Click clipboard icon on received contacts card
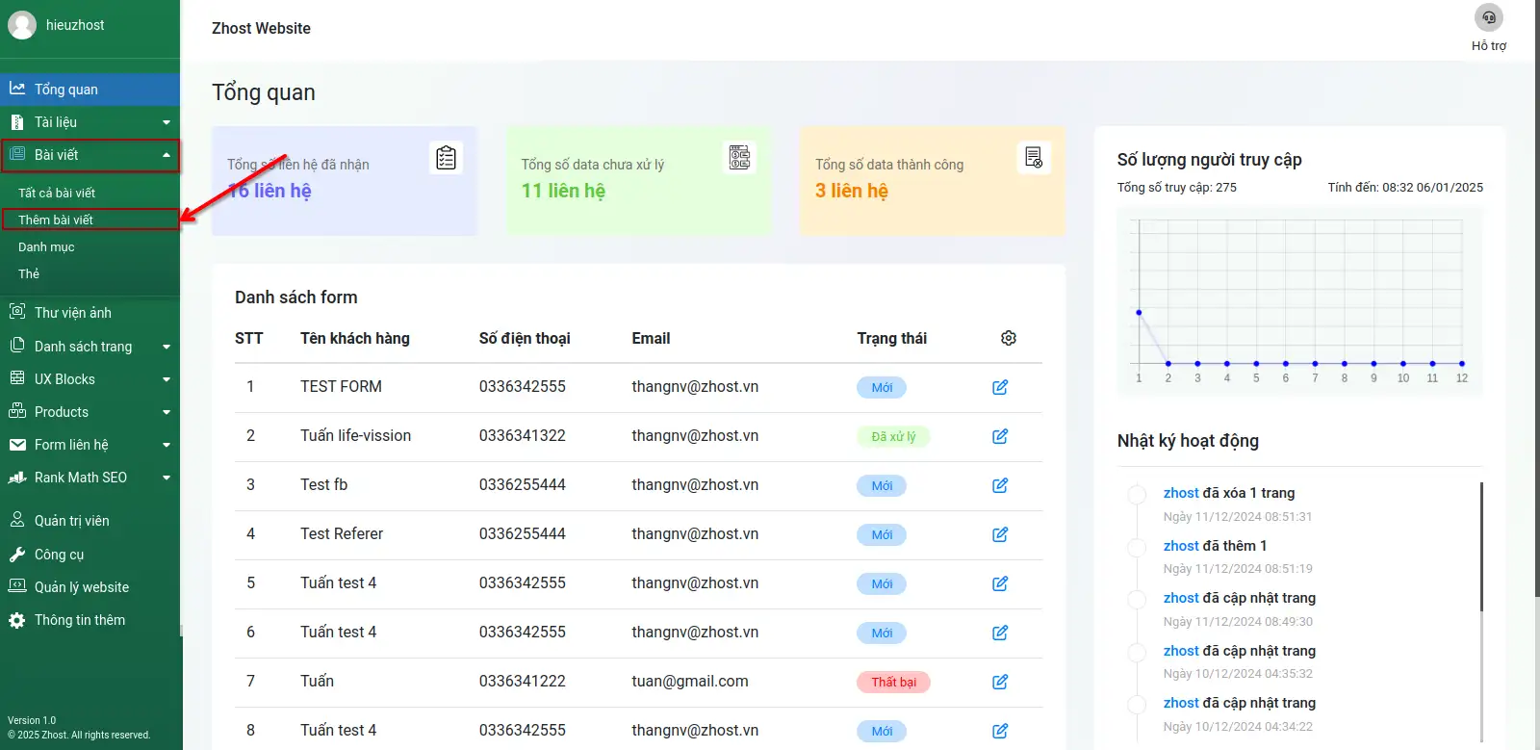The height and width of the screenshot is (750, 1540). tap(446, 158)
